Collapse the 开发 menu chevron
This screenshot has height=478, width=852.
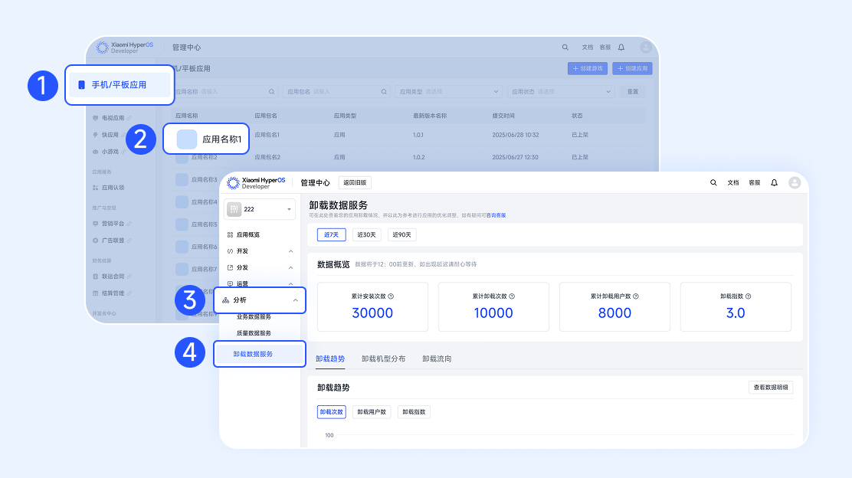290,251
